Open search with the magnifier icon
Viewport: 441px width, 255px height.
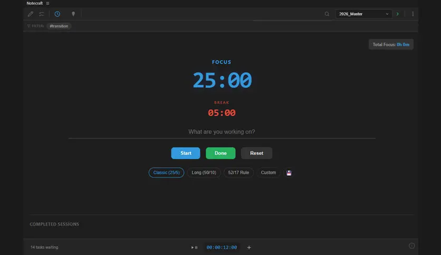click(327, 14)
